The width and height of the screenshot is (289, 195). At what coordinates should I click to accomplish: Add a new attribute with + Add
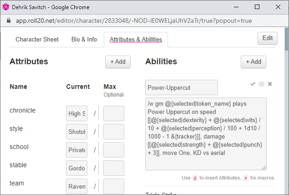[118, 62]
